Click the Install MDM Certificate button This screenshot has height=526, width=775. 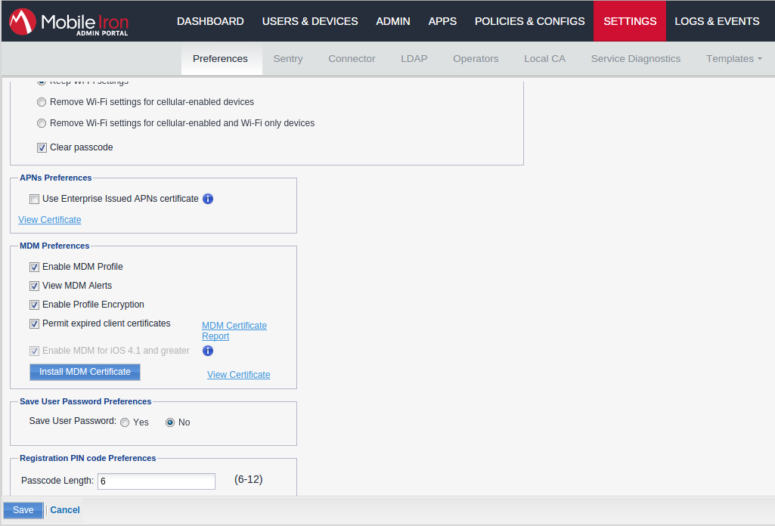point(85,371)
